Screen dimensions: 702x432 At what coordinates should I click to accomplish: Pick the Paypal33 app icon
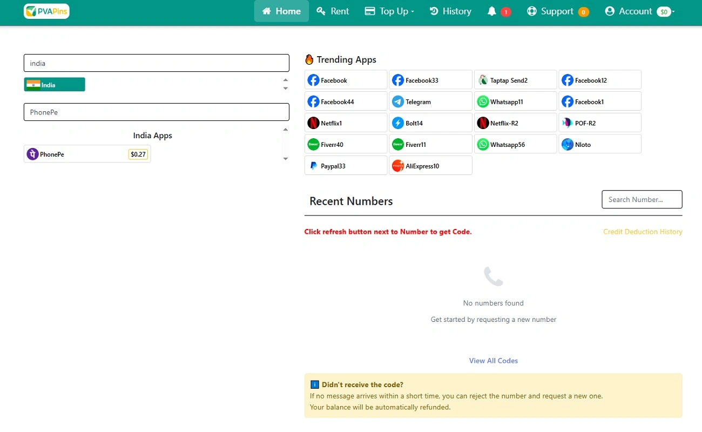click(313, 166)
